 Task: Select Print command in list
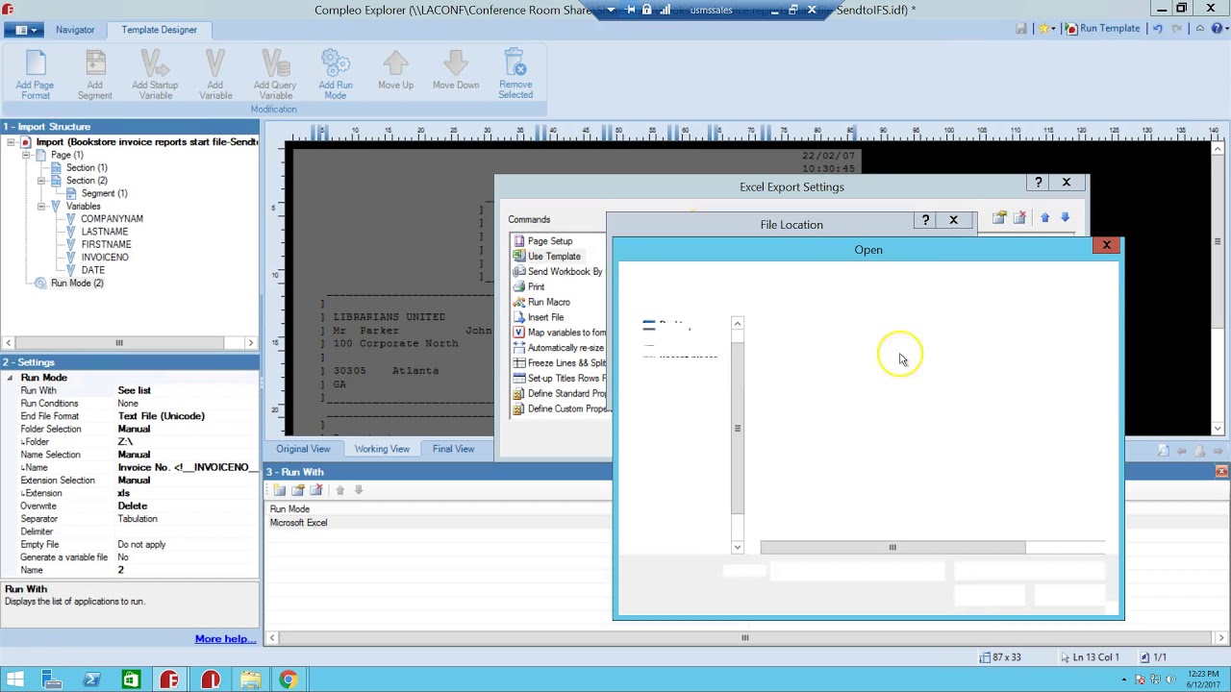[536, 286]
